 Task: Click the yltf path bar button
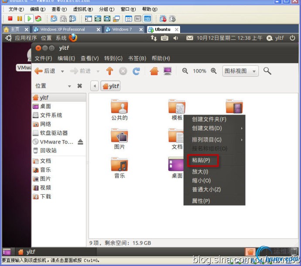tap(110, 86)
